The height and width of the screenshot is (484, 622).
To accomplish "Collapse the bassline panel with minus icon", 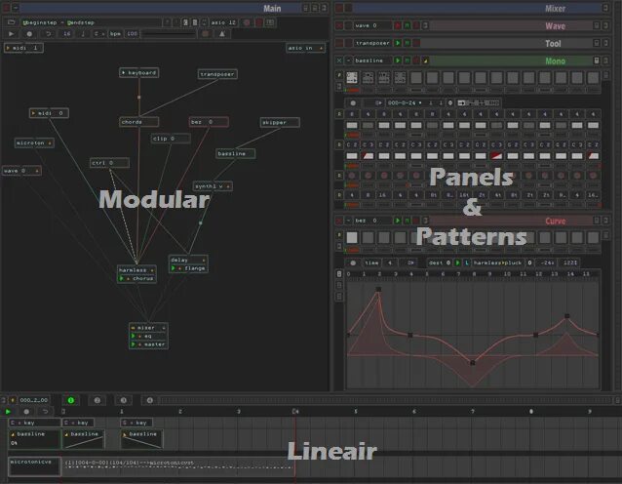I will 348,60.
